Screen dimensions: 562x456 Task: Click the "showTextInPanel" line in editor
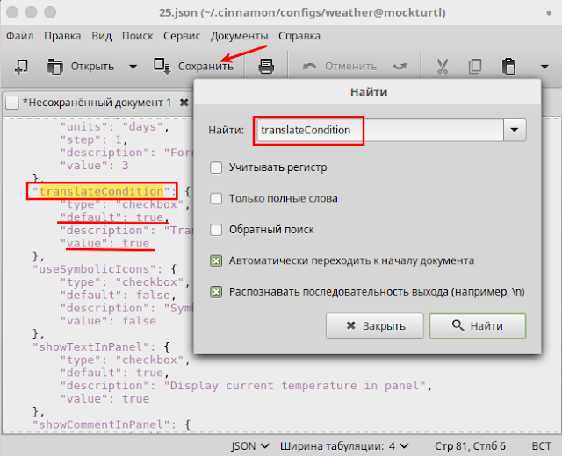pos(101,347)
